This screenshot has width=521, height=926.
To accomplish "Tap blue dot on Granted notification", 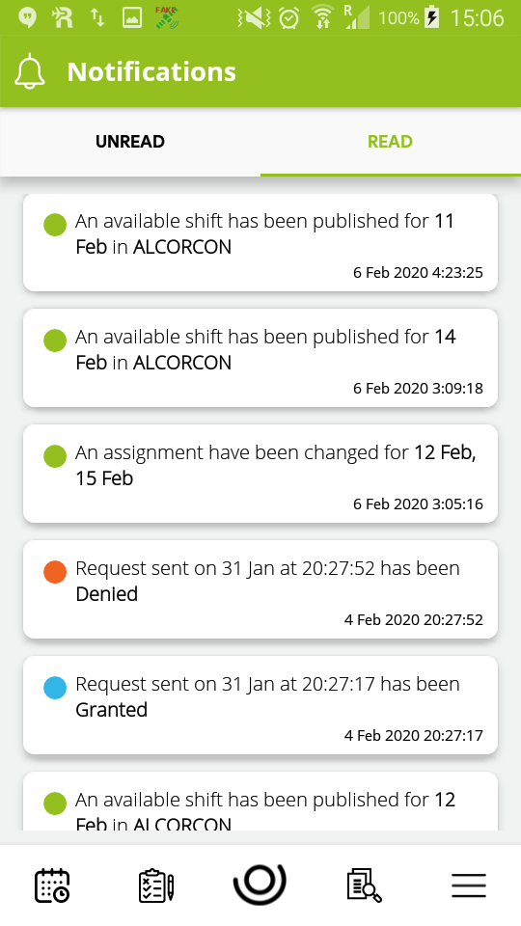I will coord(55,688).
